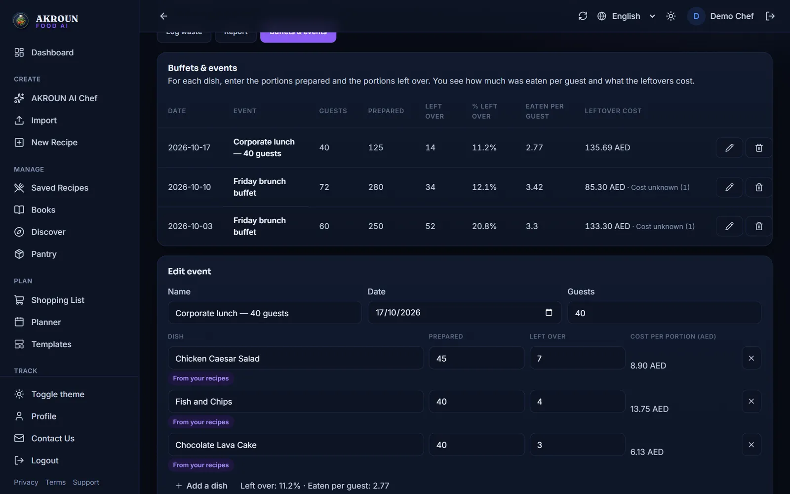Open the Terms link
This screenshot has width=790, height=494.
click(55, 482)
